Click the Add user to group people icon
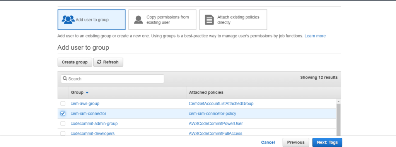Screen dimensions: 396x147 (x=68, y=20)
